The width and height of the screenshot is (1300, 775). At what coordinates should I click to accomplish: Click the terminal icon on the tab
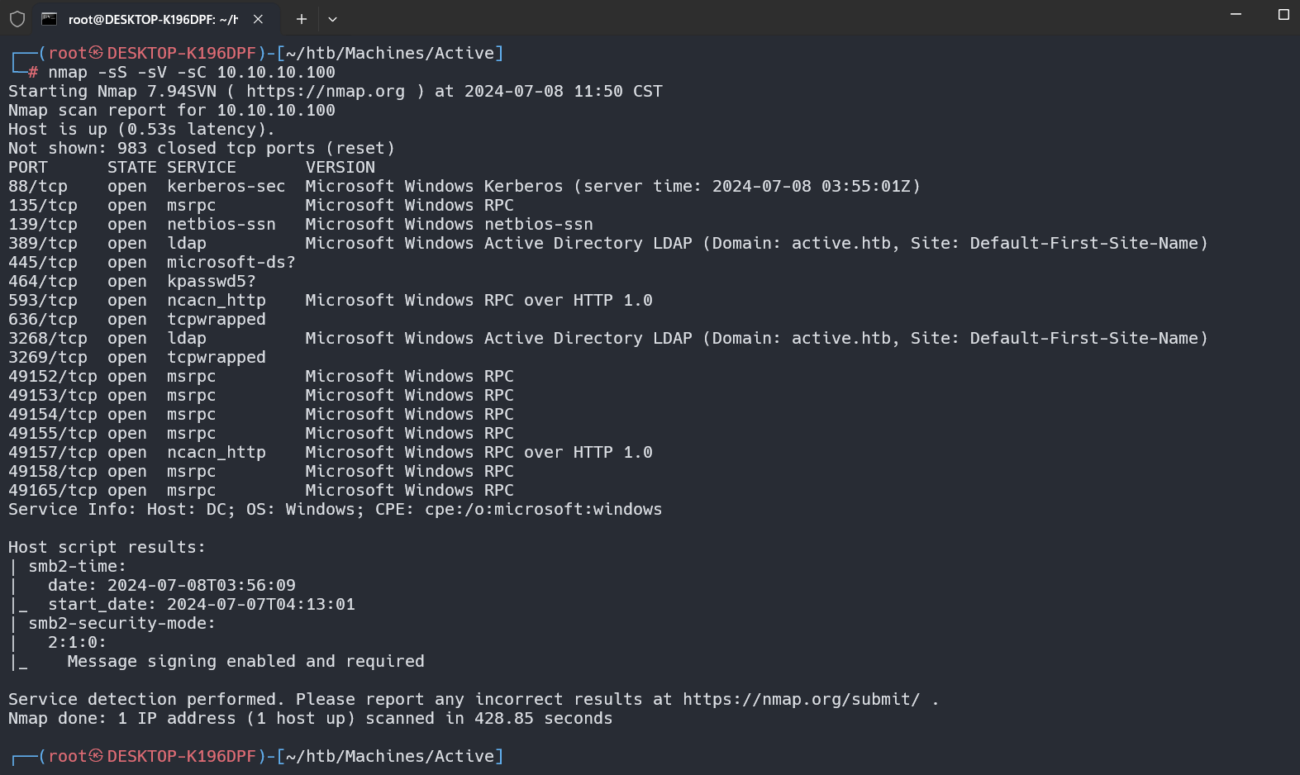pos(50,19)
